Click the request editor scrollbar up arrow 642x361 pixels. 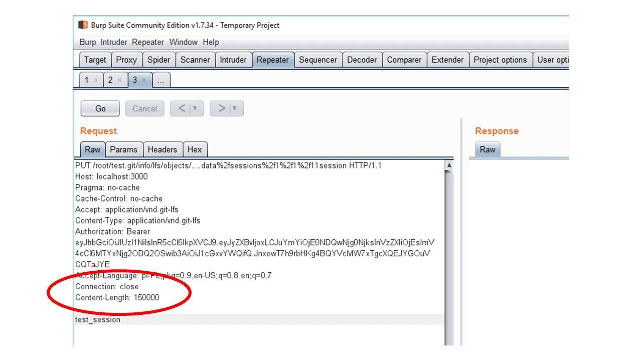click(449, 165)
